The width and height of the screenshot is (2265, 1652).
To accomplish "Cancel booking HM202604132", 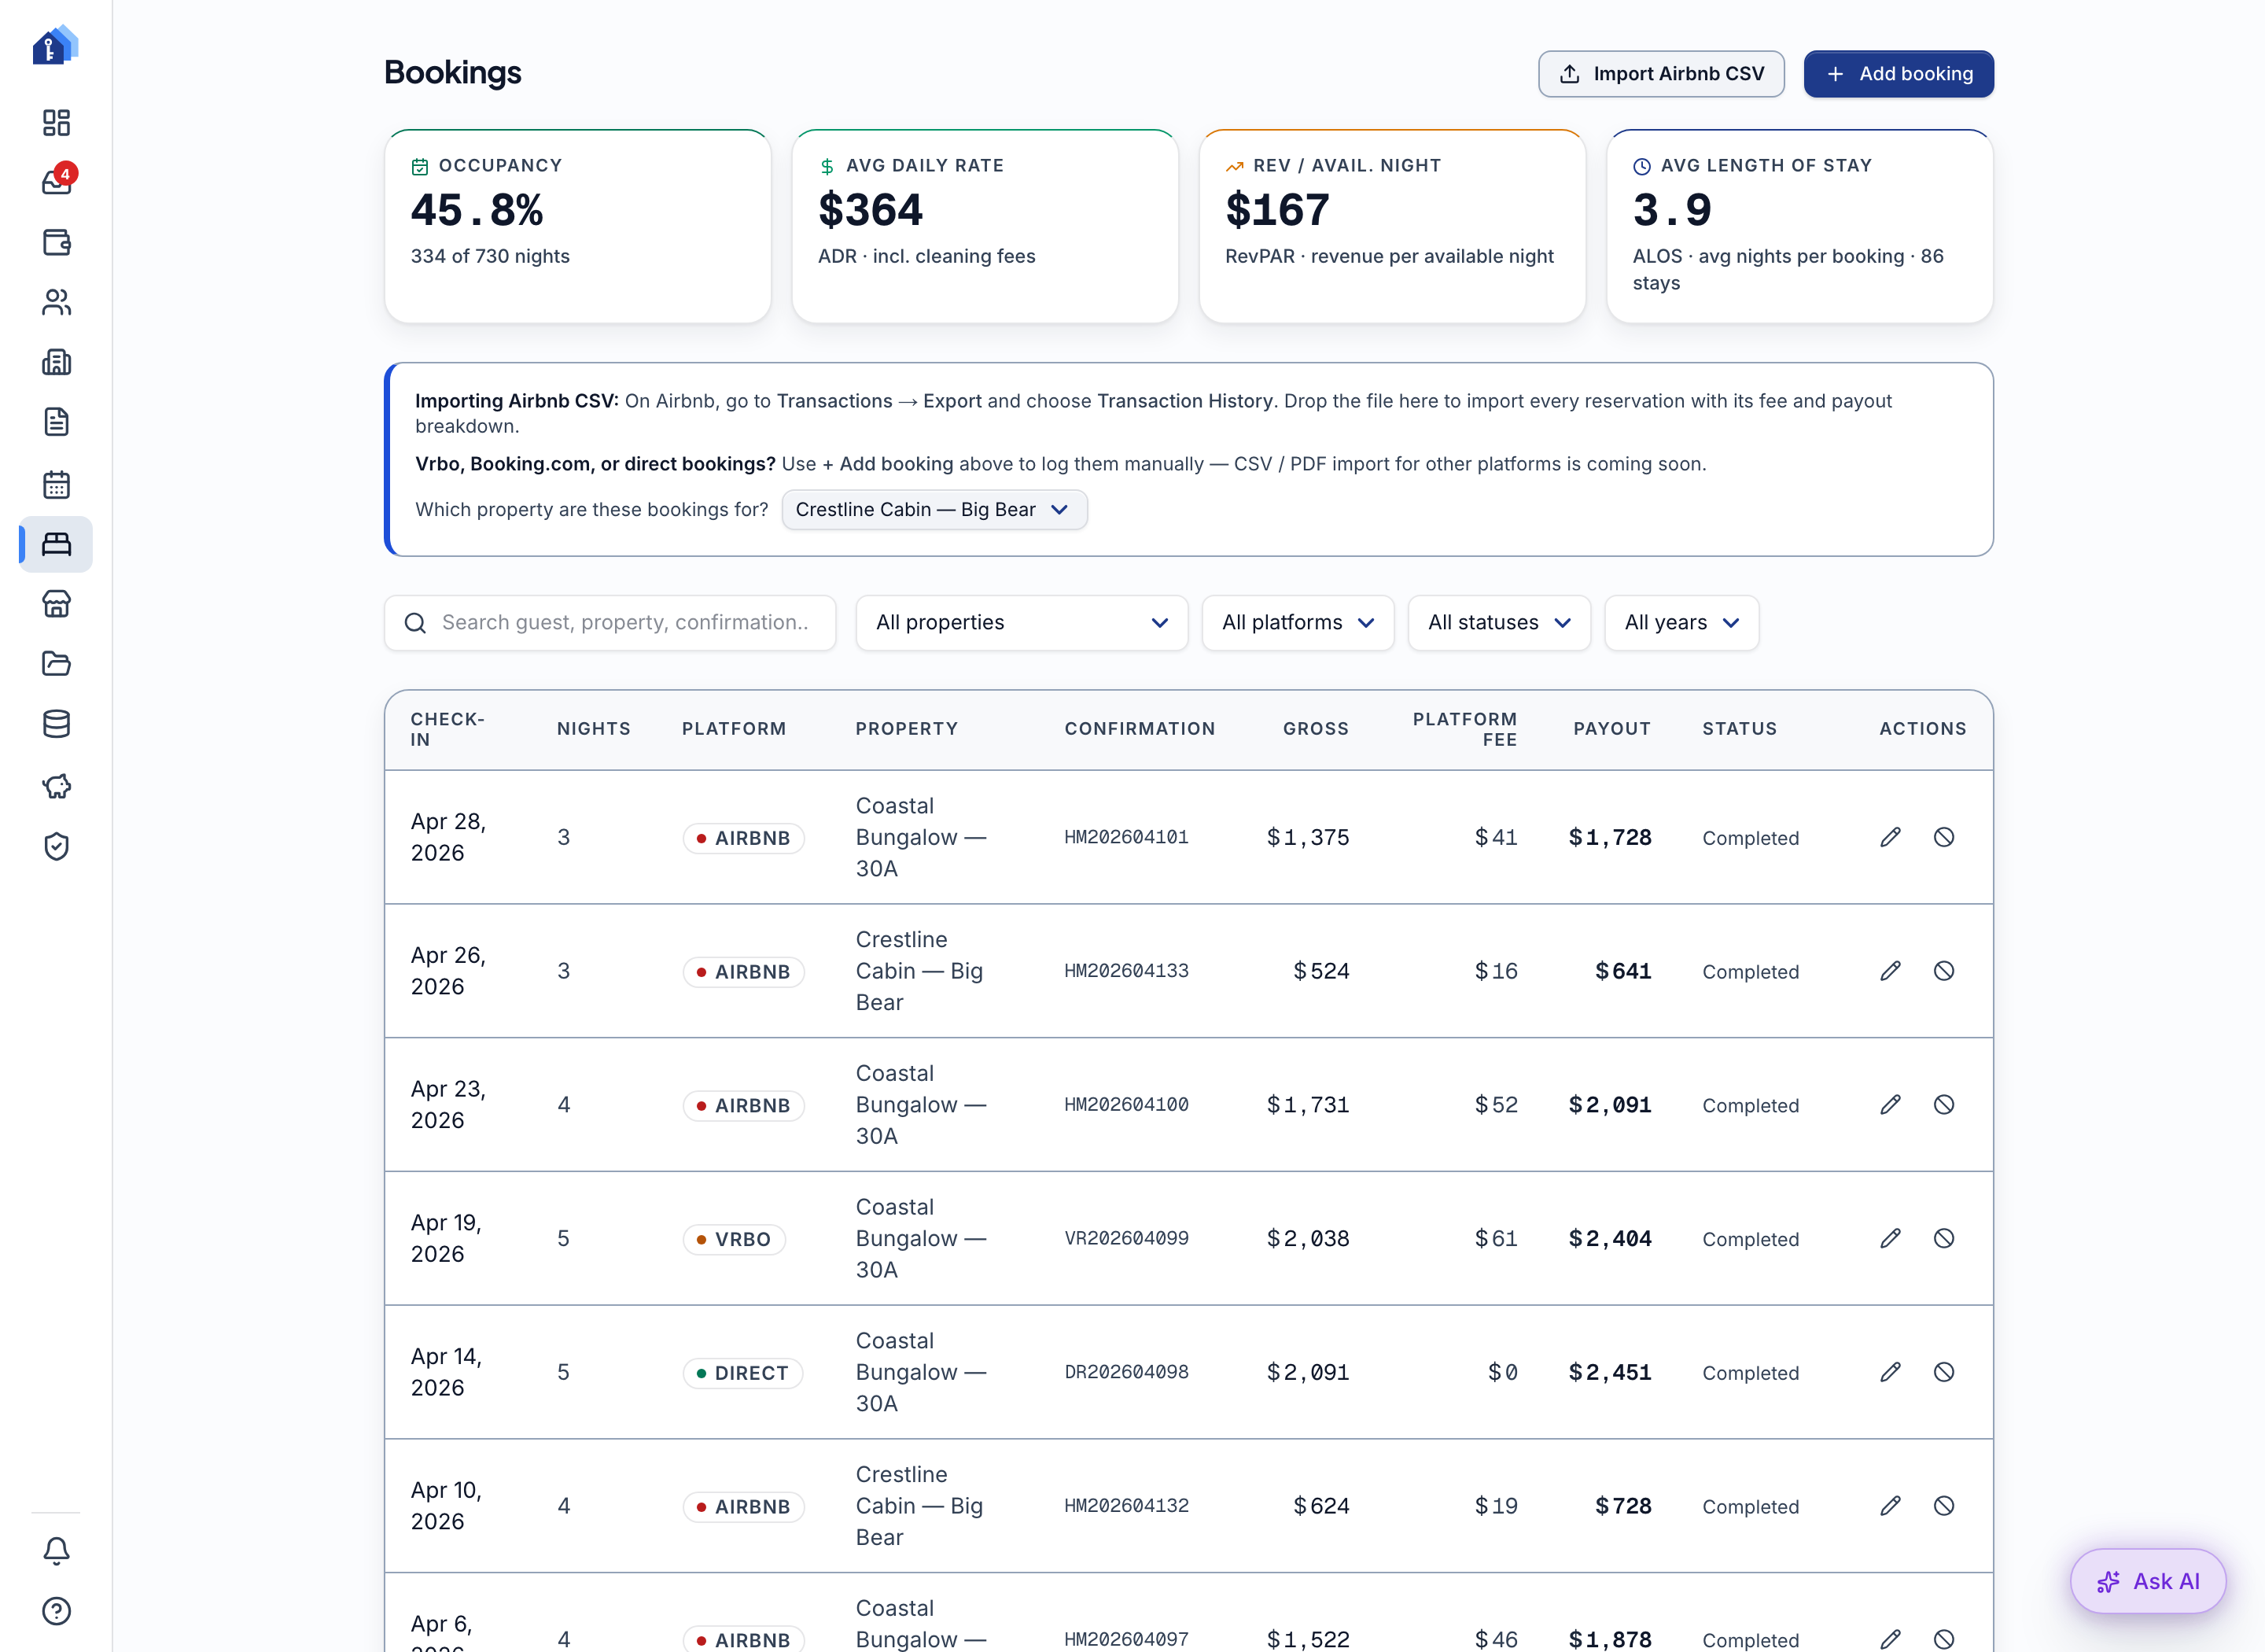I will 1943,1506.
